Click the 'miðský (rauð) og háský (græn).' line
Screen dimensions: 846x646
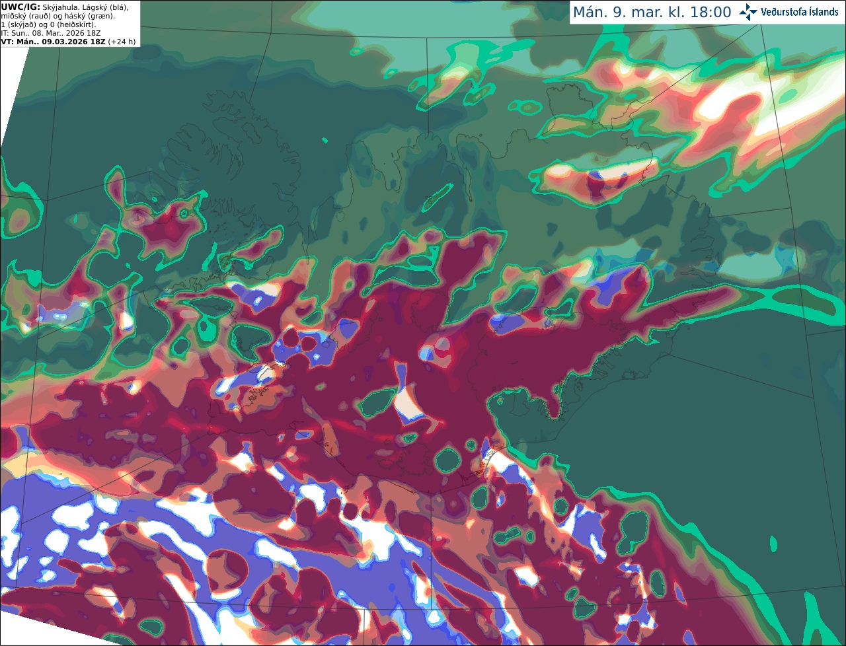pyautogui.click(x=58, y=16)
